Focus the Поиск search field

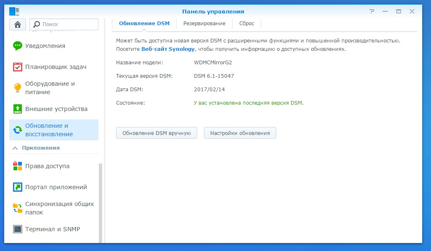64,24
